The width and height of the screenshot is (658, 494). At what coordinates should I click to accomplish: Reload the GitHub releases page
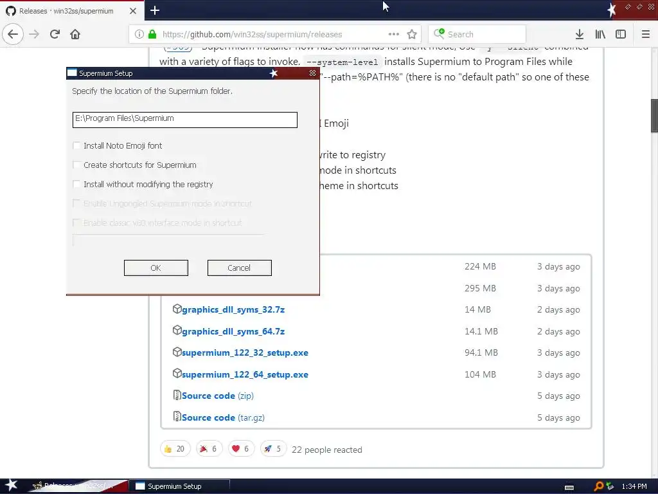55,35
